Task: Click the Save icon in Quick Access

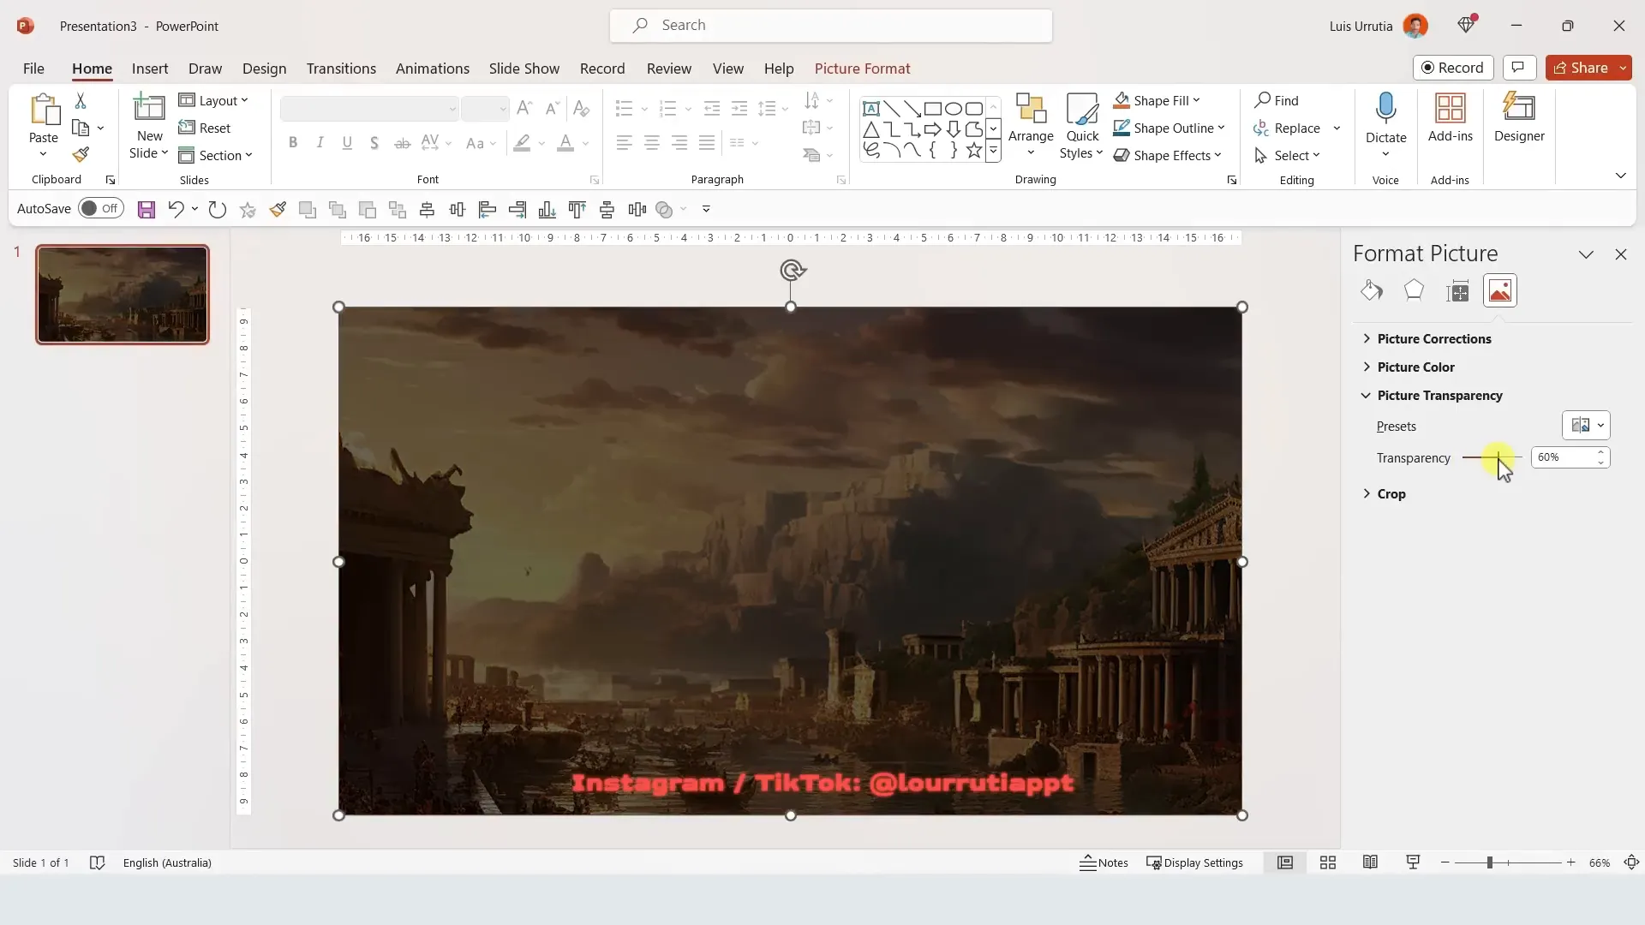Action: 147,209
